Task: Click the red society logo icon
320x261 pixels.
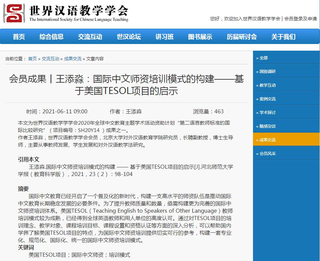Action: 14,13
